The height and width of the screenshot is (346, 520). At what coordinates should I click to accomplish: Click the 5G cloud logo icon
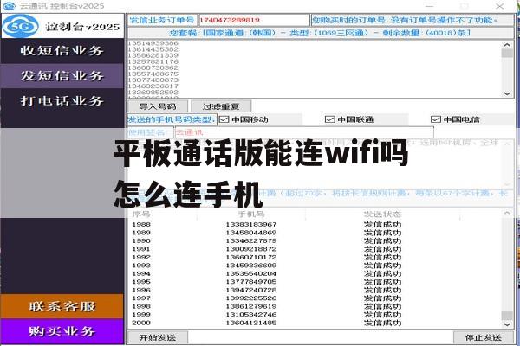pyautogui.click(x=20, y=26)
